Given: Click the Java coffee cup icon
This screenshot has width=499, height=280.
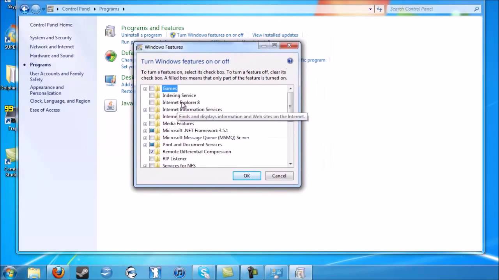Looking at the screenshot, I should click(x=111, y=105).
